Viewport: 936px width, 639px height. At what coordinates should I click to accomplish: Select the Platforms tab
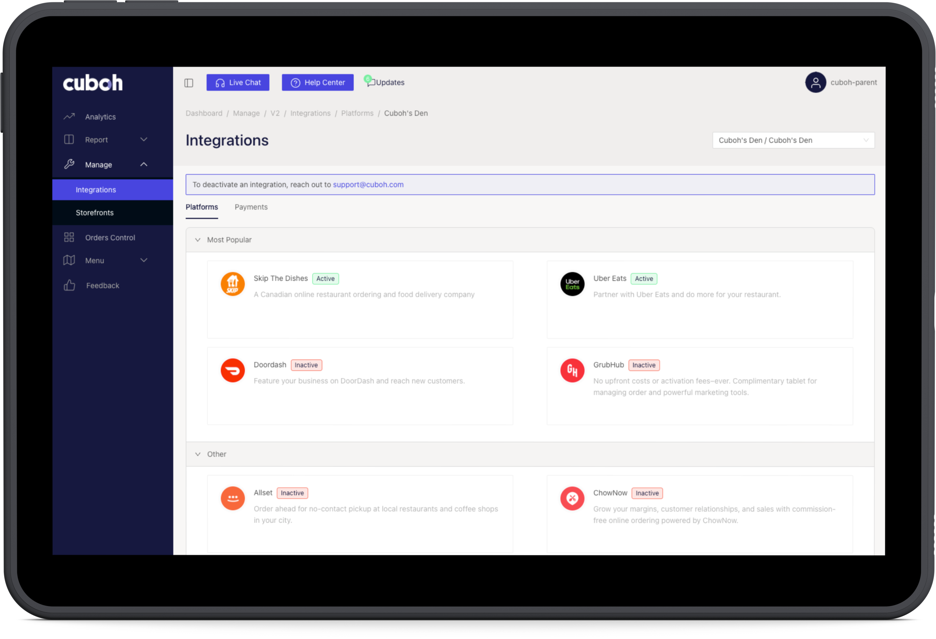[x=202, y=206]
